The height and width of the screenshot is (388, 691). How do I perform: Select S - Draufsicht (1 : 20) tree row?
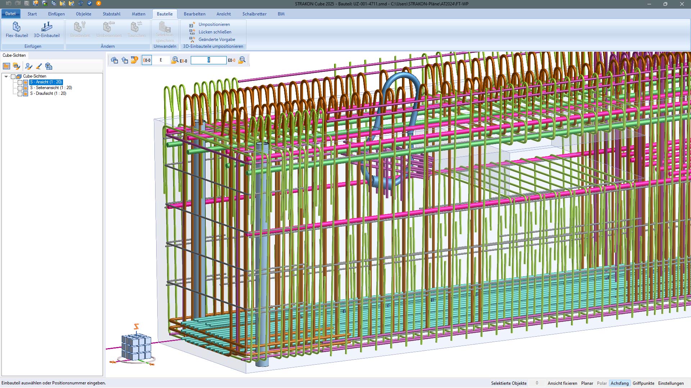[x=48, y=93]
